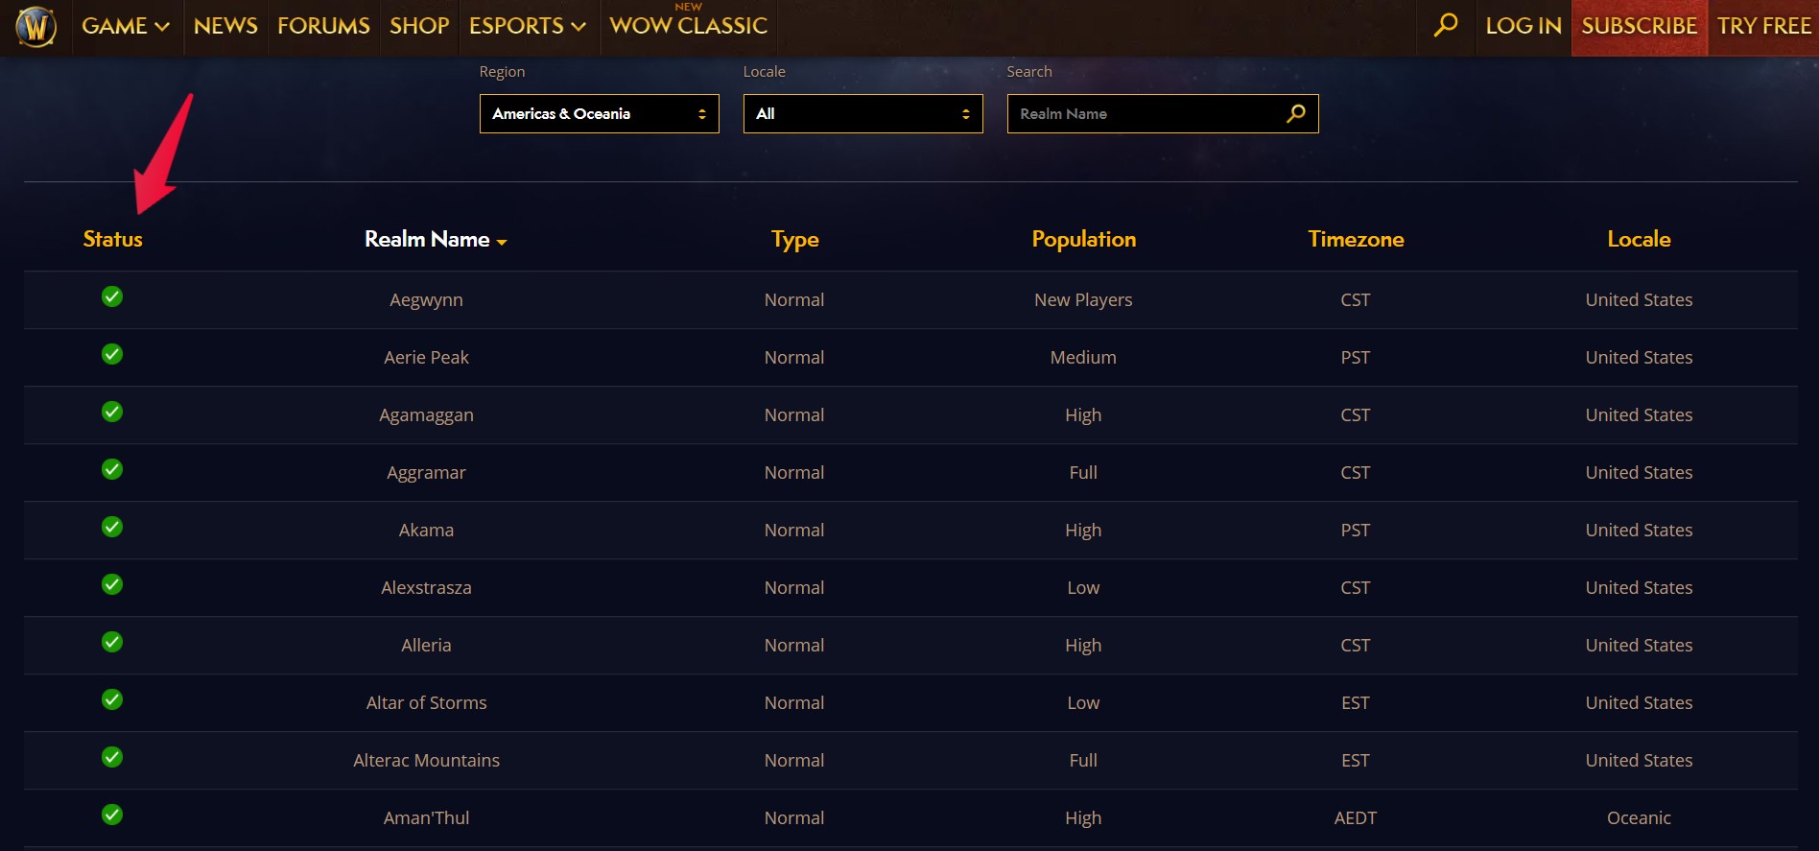Image resolution: width=1819 pixels, height=851 pixels.
Task: Click the Low population cell for Alexstrasza
Action: tap(1083, 588)
